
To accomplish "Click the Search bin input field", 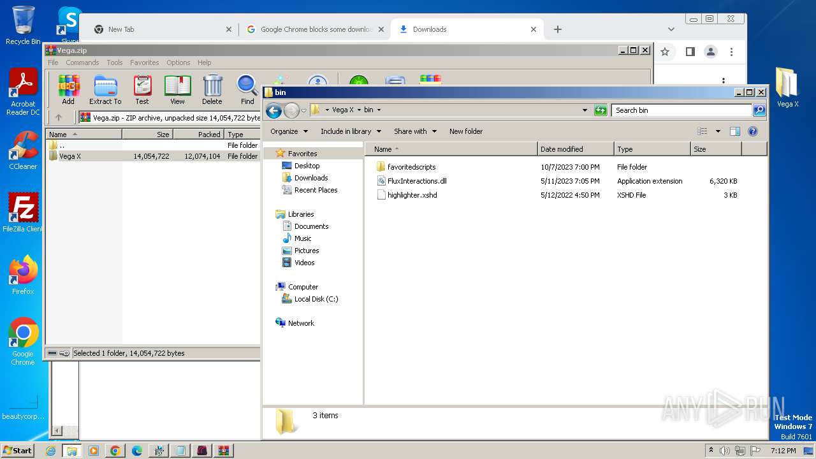I will (x=681, y=110).
